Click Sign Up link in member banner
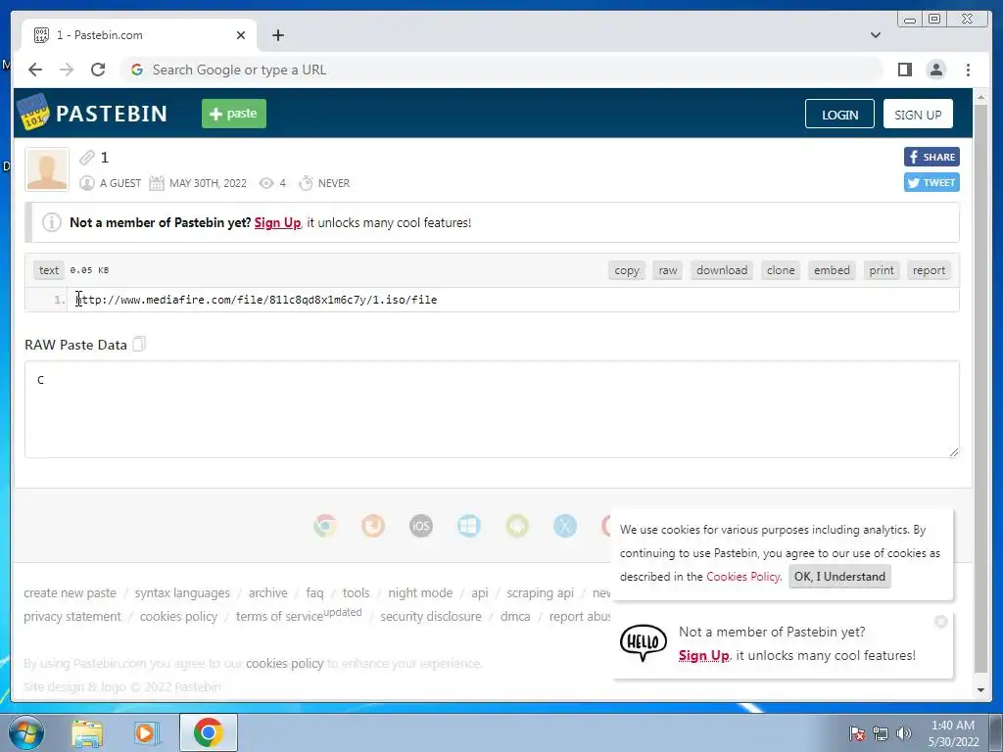This screenshot has width=1003, height=752. click(277, 222)
